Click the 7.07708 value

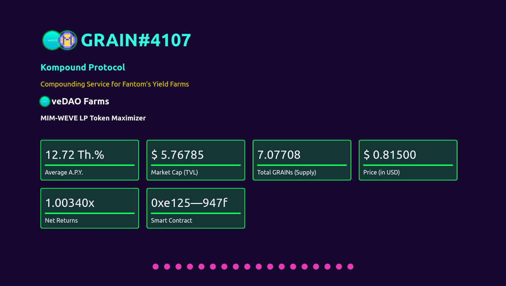[279, 155]
